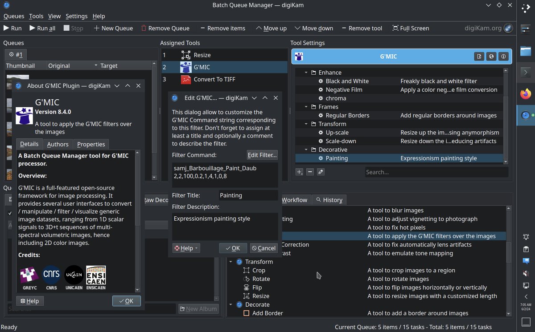This screenshot has height=332, width=535.
Task: Select the chroma filter entry
Action: pos(336,98)
